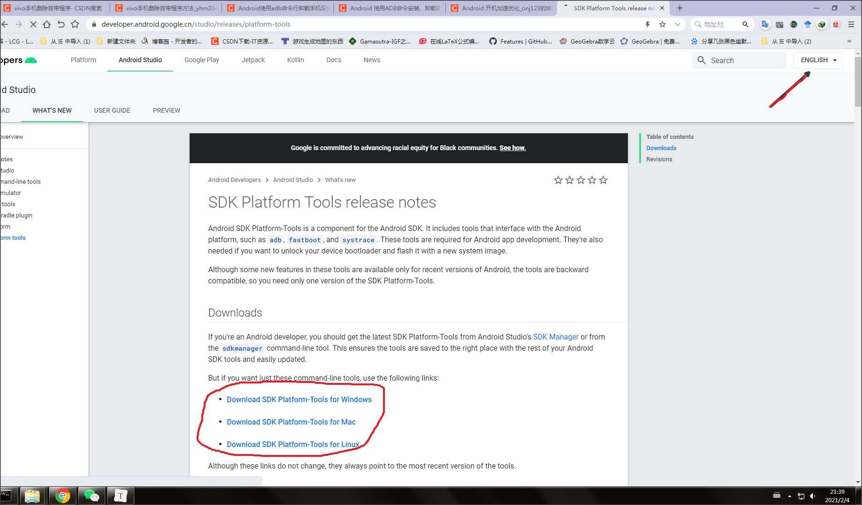Open the 在线LaTeX公式编辑 bookmark

[x=449, y=41]
